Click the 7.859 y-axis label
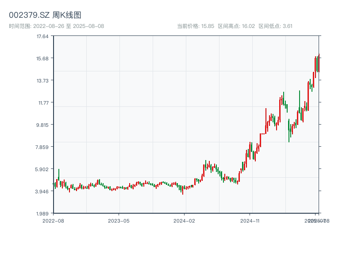354x266 pixels. click(x=42, y=147)
